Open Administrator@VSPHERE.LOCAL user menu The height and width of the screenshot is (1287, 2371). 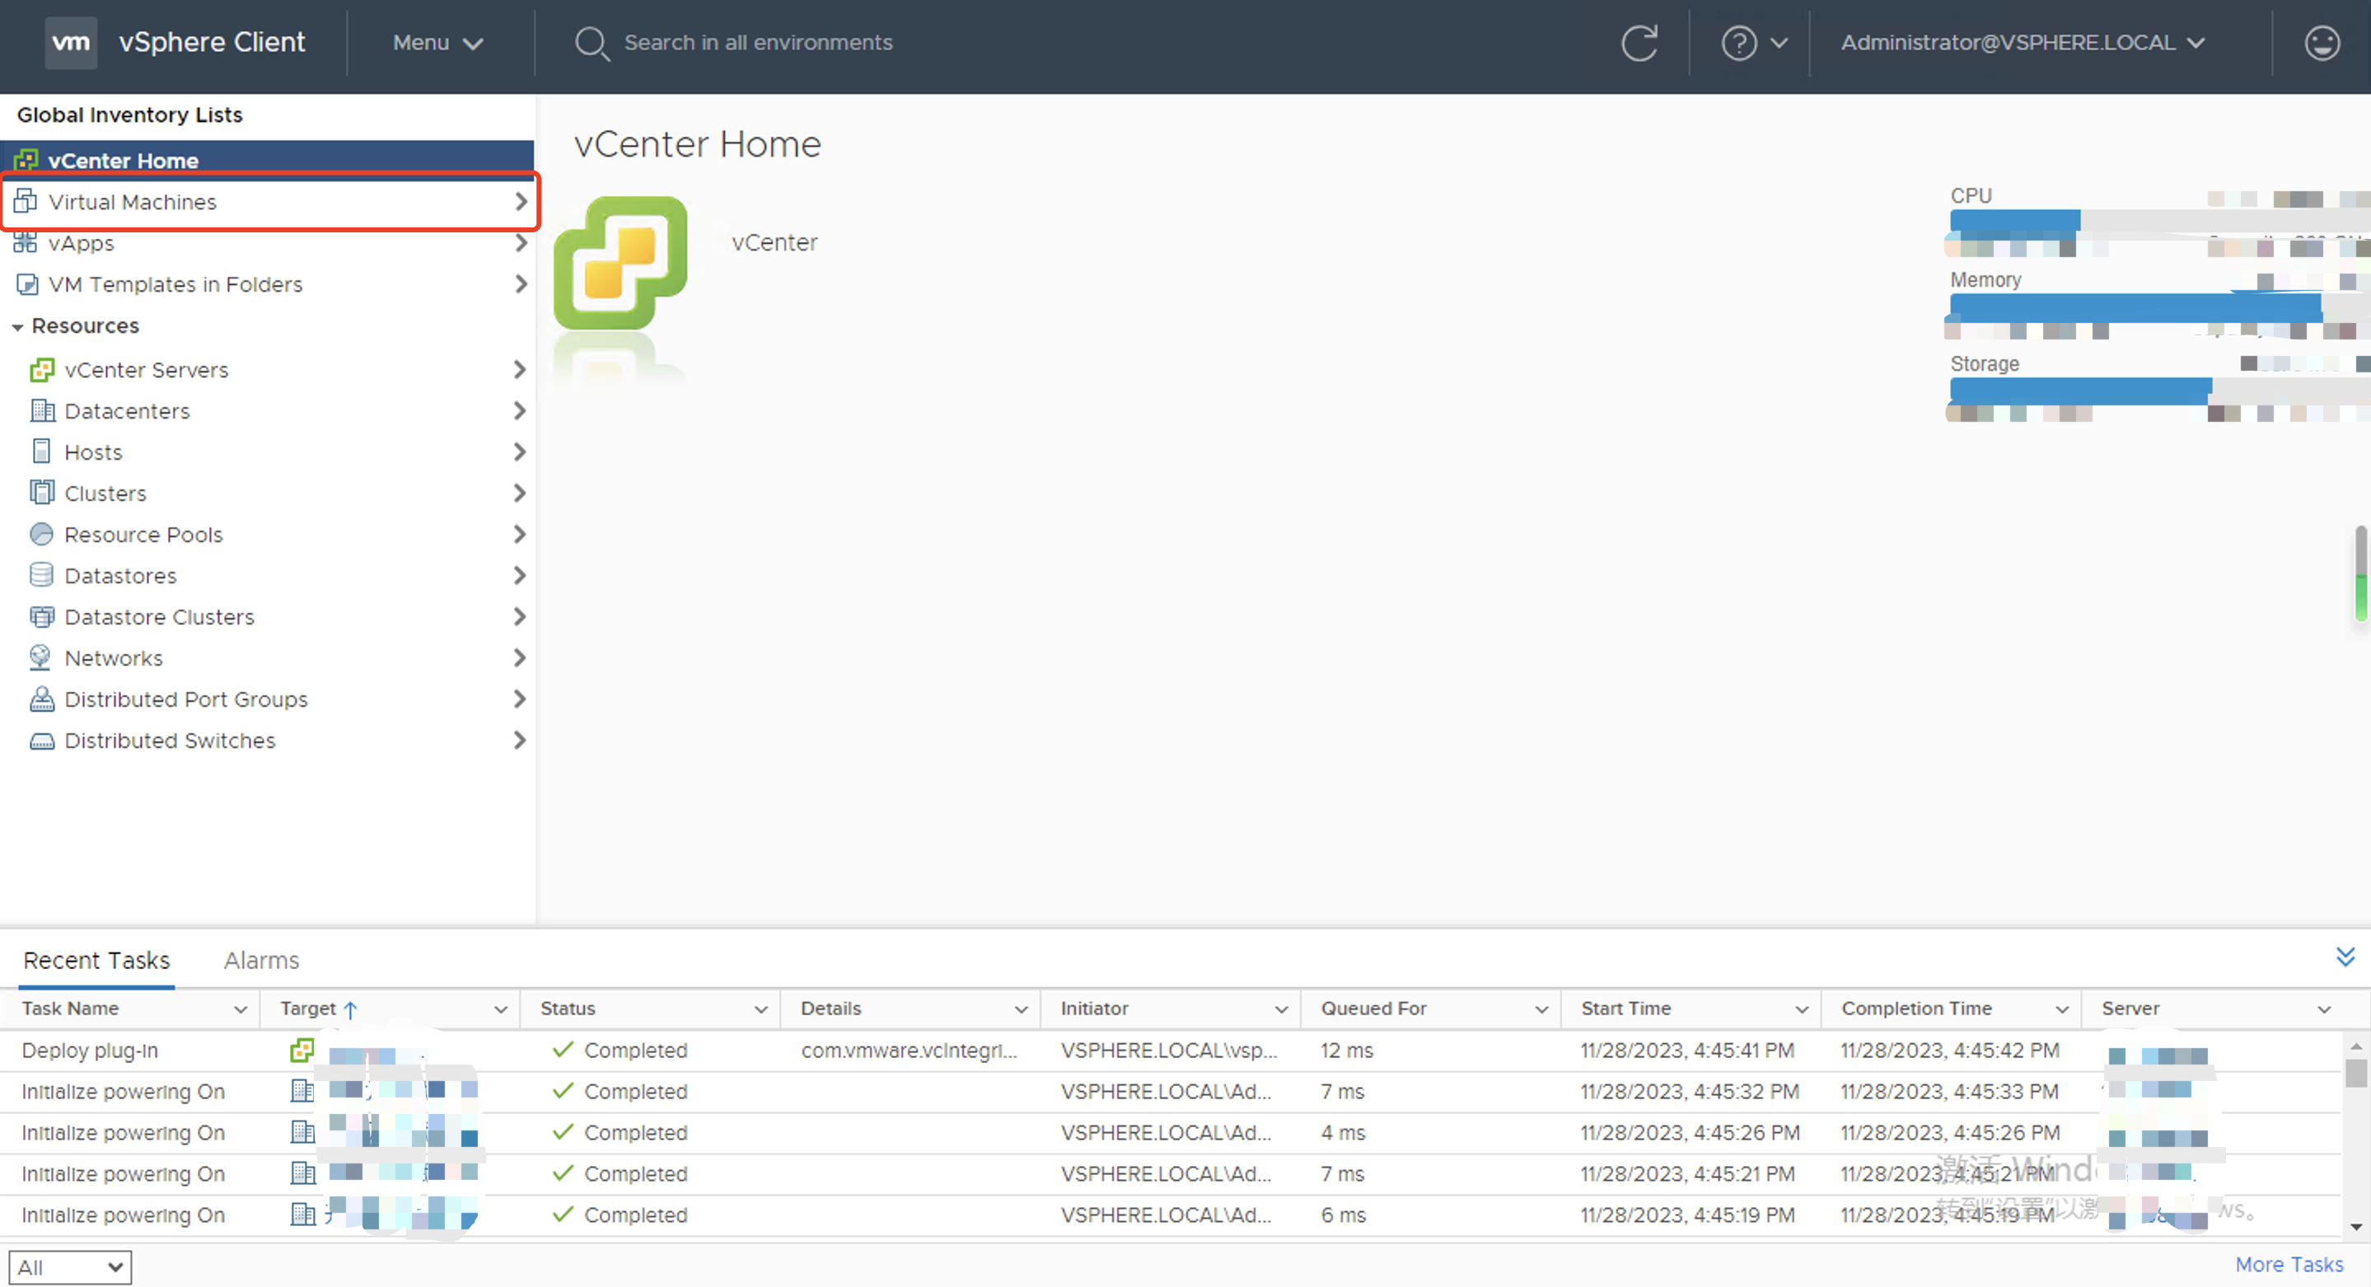(x=2023, y=44)
